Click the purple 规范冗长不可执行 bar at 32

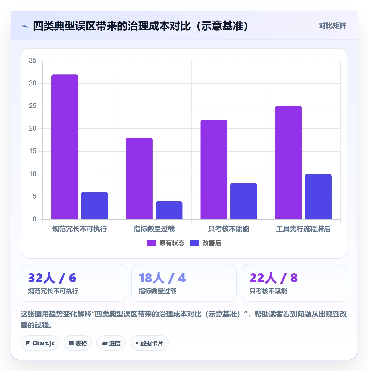pyautogui.click(x=65, y=147)
